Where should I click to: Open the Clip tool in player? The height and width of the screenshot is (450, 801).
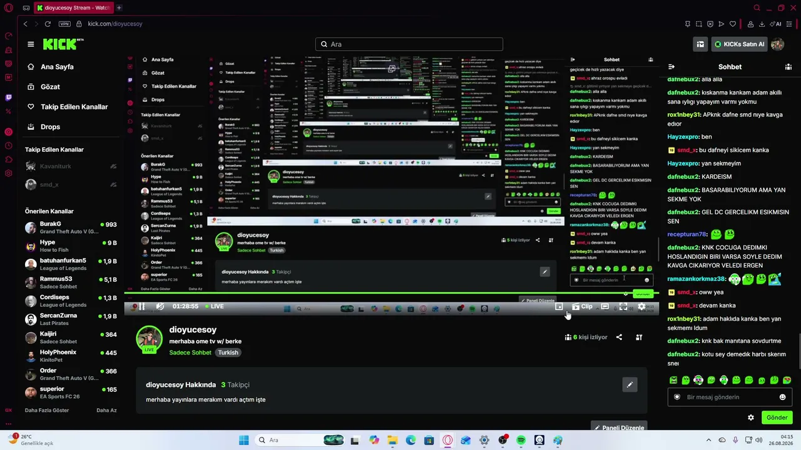[x=582, y=306]
